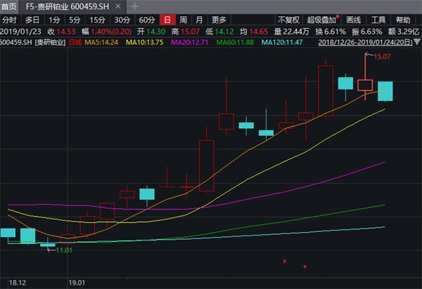Viewport: 422px width, 289px height.
Task: Click the MA10:13.75 indicator label
Action: tap(144, 42)
